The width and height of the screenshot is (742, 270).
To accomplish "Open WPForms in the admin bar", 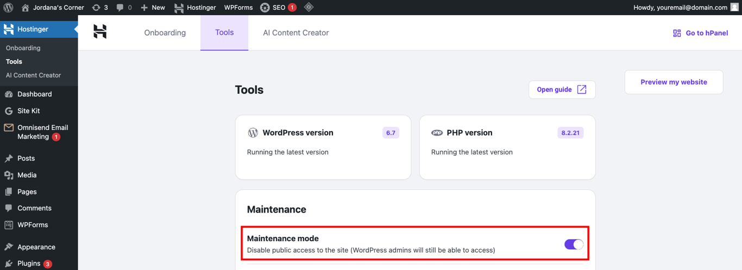I will (x=238, y=8).
